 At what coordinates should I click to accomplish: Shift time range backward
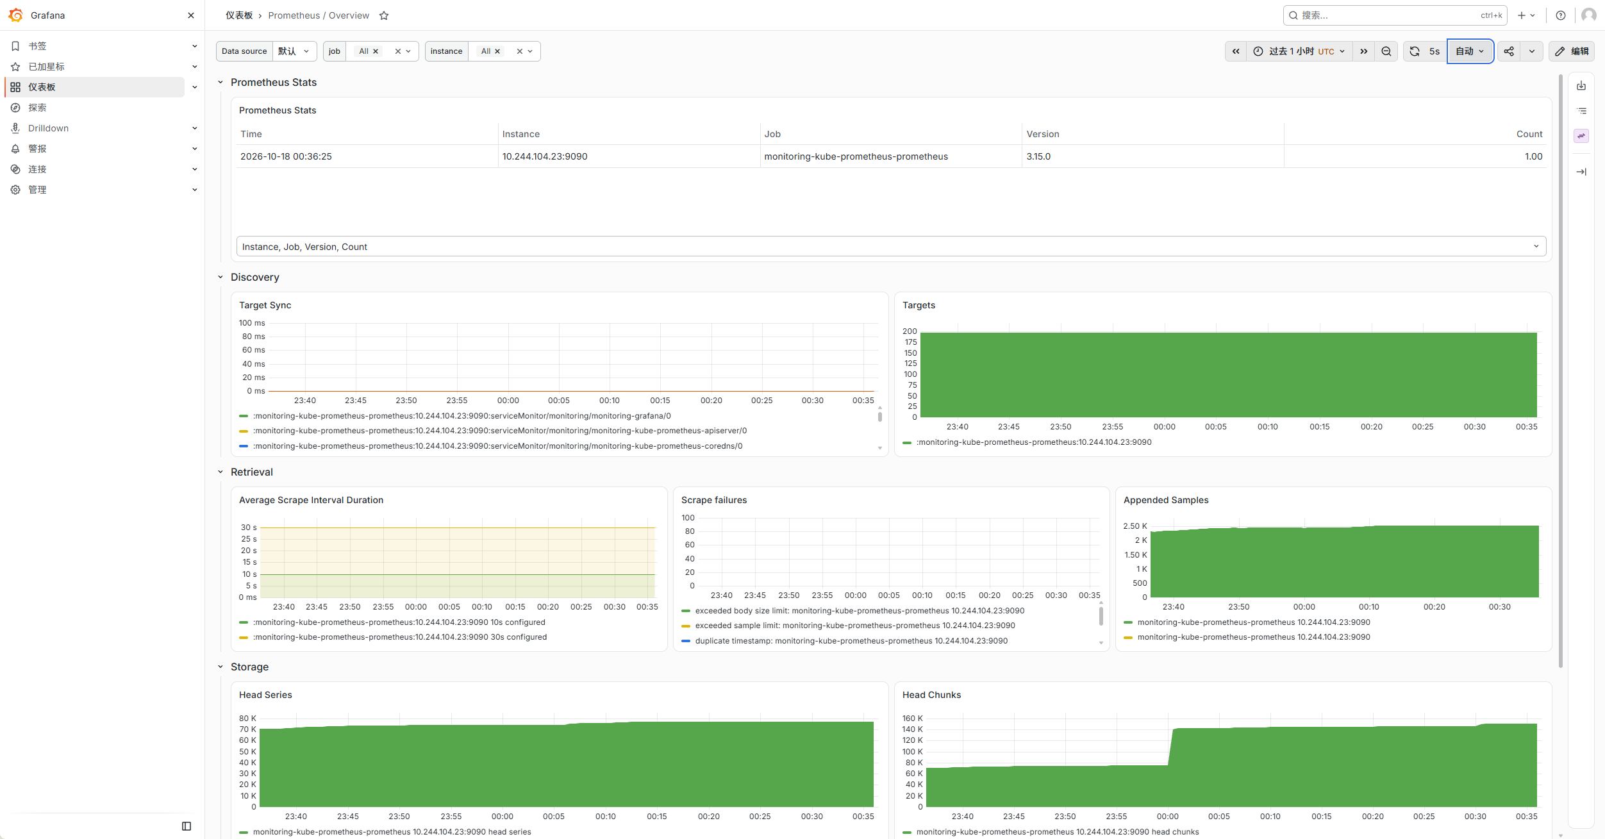point(1236,51)
